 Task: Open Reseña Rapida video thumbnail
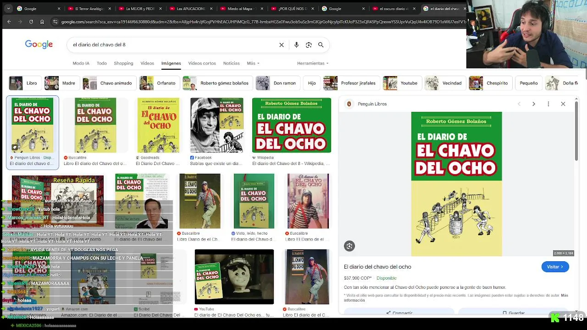(x=58, y=201)
